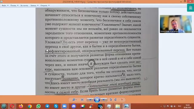194x109 pixels.
Task: Open the picture viewer taskbar icon left of the folder
Action: click(x=109, y=106)
